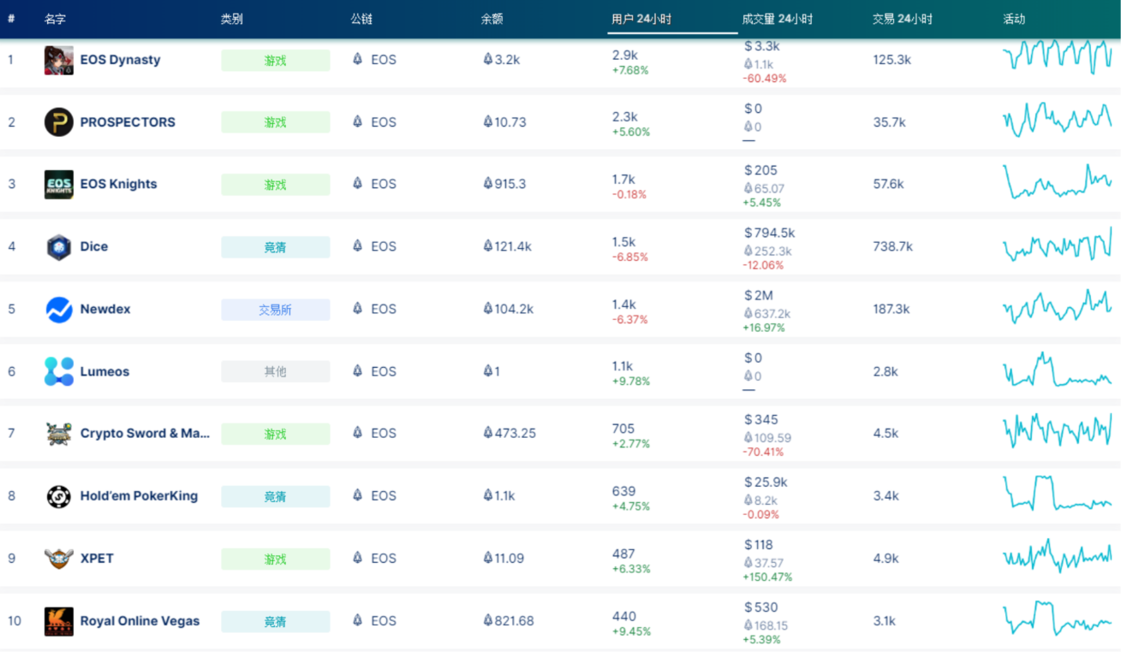Open the XPET dapp link
This screenshot has width=1121, height=657.
[x=97, y=559]
